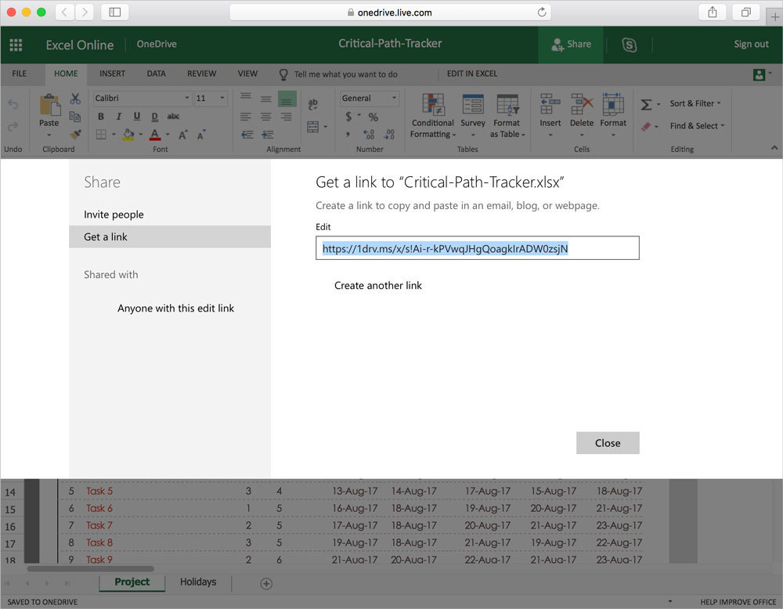Click Create another link
The image size is (783, 609).
pyautogui.click(x=378, y=286)
